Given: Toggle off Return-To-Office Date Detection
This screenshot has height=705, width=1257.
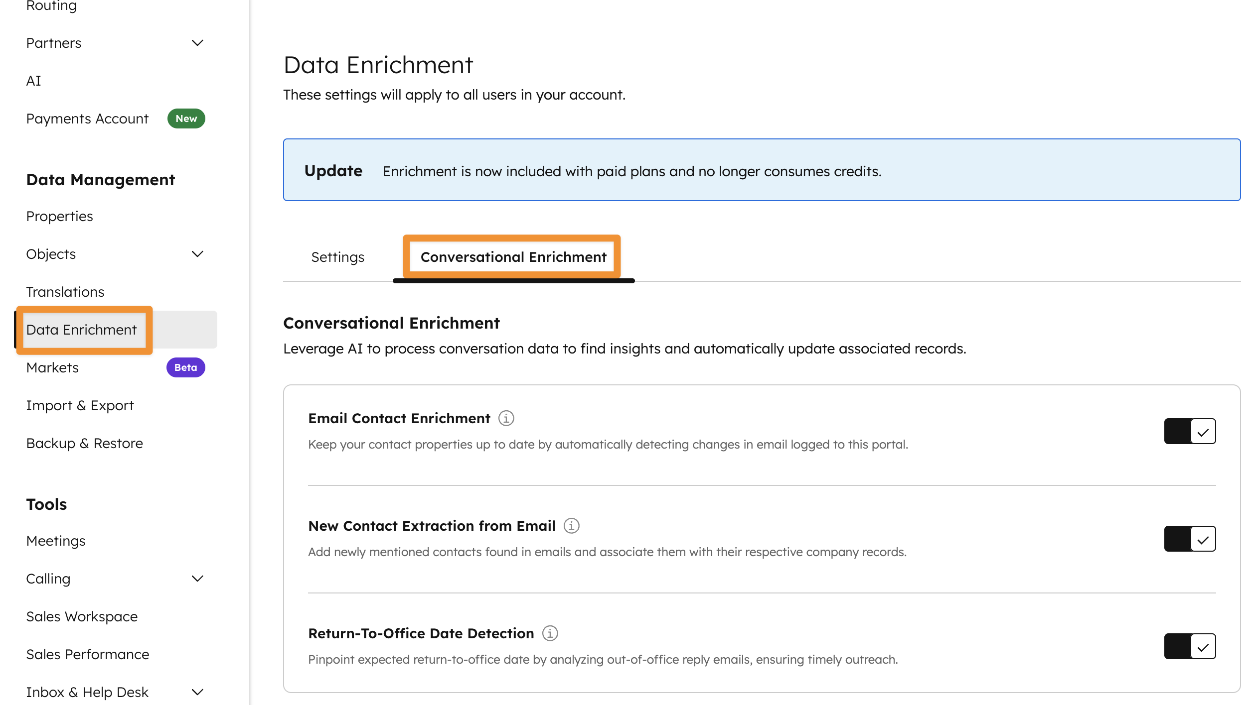Looking at the screenshot, I should (1190, 646).
